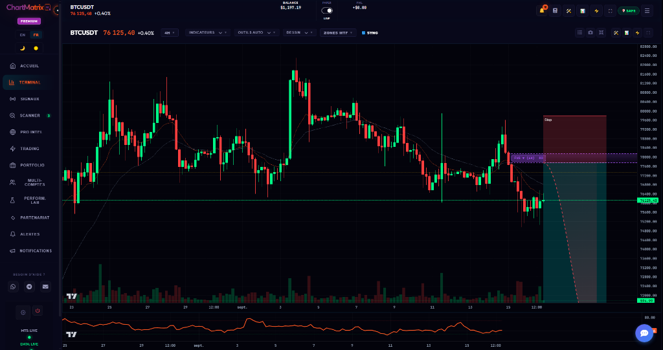Open the hamburger menu in top bar
Screen dimensions: 663x350
point(647,11)
